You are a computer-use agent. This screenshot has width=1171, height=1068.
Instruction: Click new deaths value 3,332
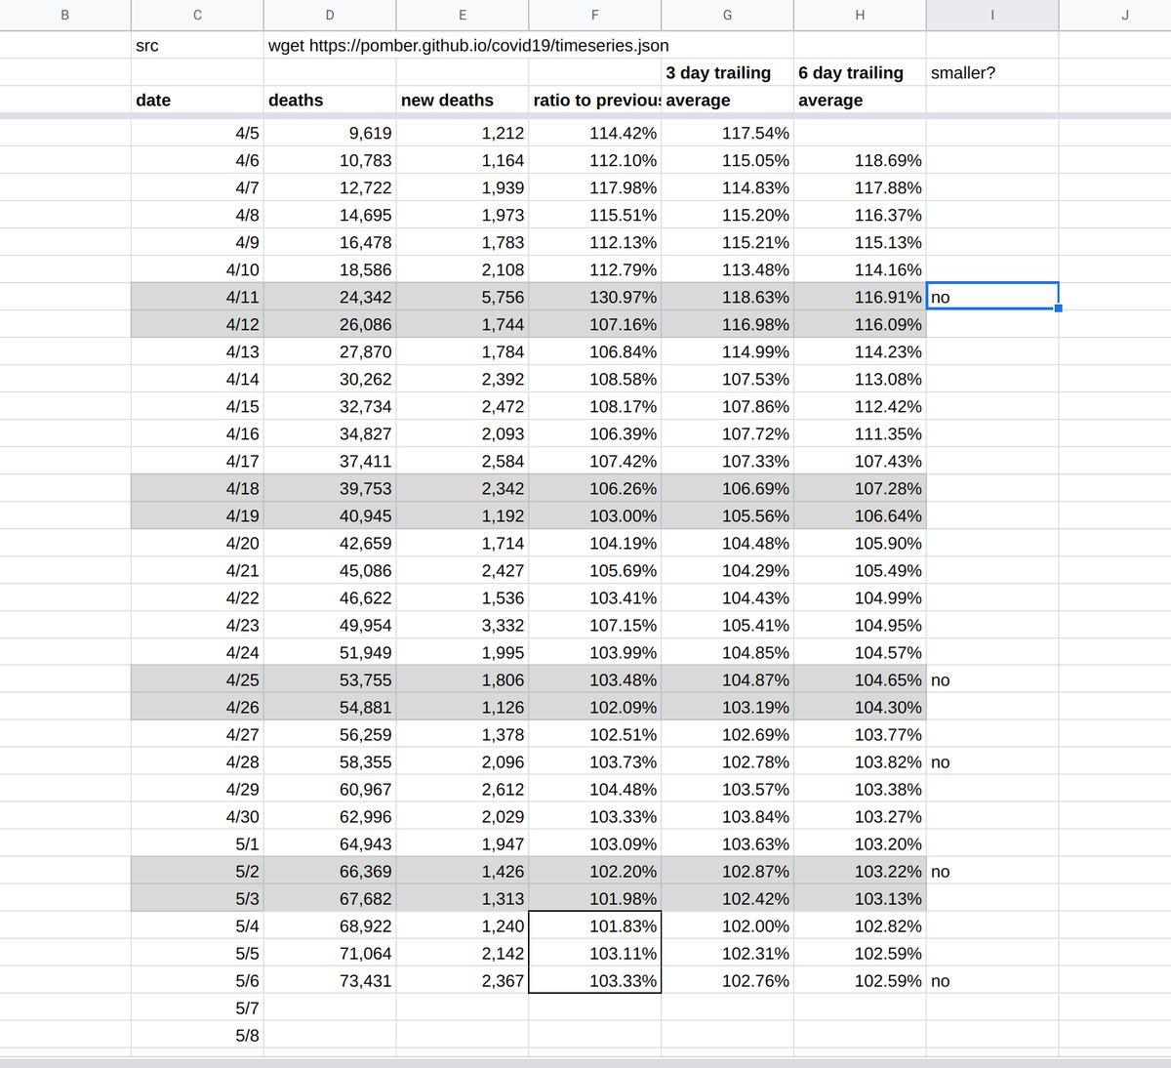(463, 625)
